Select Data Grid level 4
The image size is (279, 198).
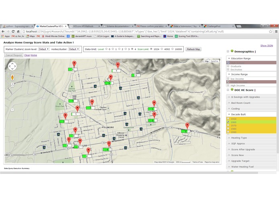[x=132, y=49]
